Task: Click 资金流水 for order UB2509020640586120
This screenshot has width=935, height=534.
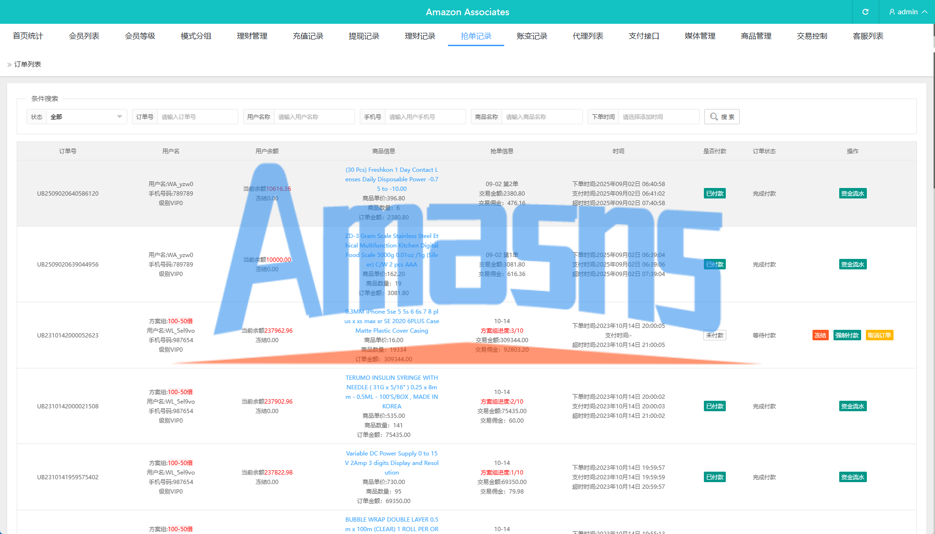Action: click(852, 193)
